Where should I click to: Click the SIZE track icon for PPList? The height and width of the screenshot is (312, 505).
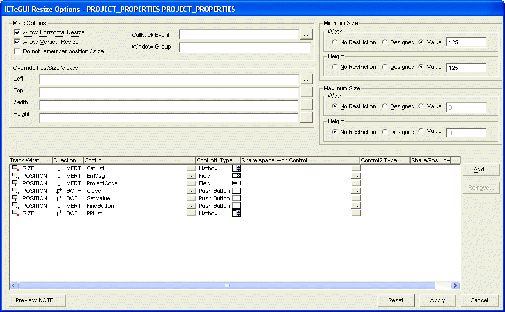click(x=15, y=213)
